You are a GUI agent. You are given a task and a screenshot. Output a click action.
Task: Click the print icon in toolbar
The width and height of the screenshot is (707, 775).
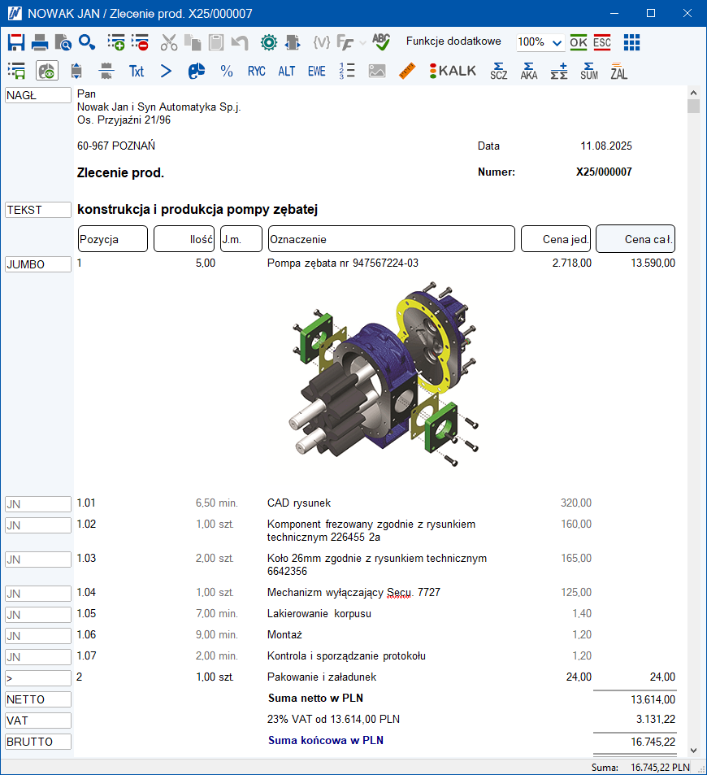pos(40,42)
